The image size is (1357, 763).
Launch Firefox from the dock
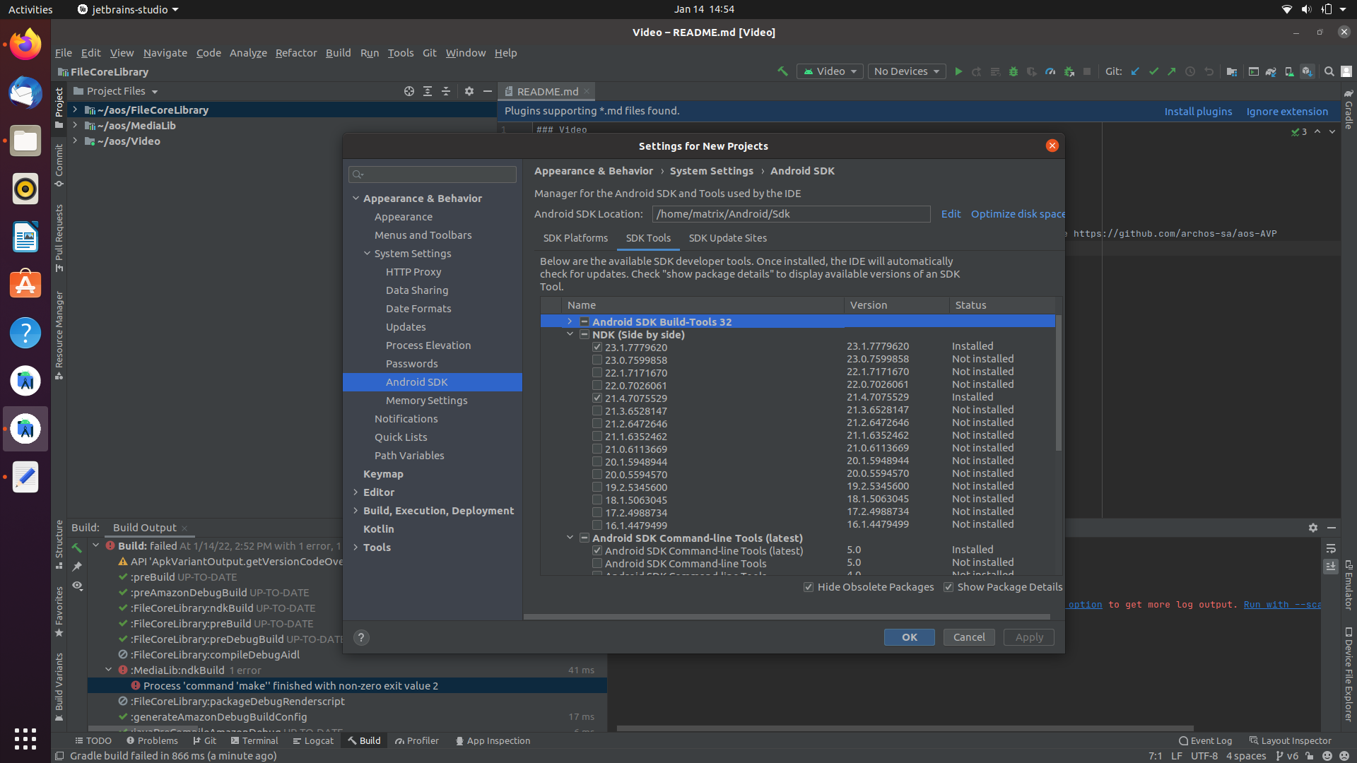25,44
